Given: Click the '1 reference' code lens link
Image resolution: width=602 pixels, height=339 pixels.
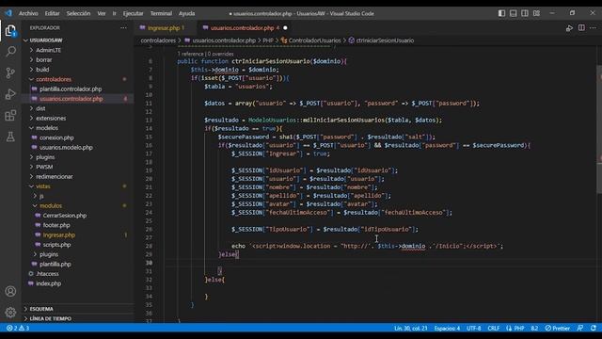Looking at the screenshot, I should [190, 54].
